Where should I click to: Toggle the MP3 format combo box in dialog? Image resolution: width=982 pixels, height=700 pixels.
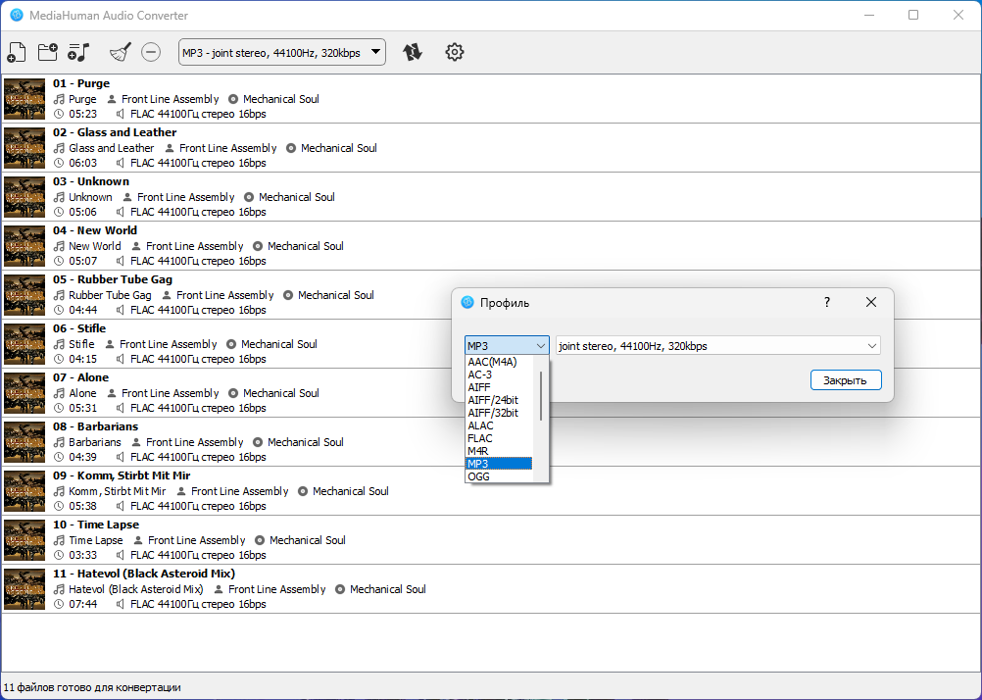[507, 345]
